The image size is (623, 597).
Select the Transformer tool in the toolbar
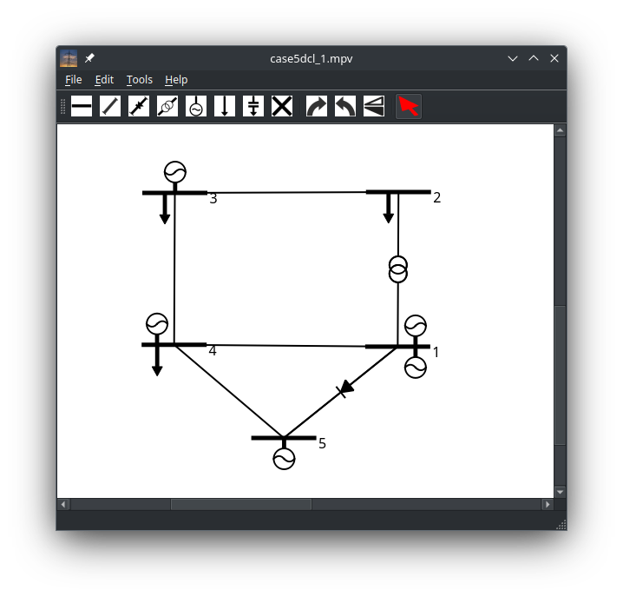coord(167,106)
